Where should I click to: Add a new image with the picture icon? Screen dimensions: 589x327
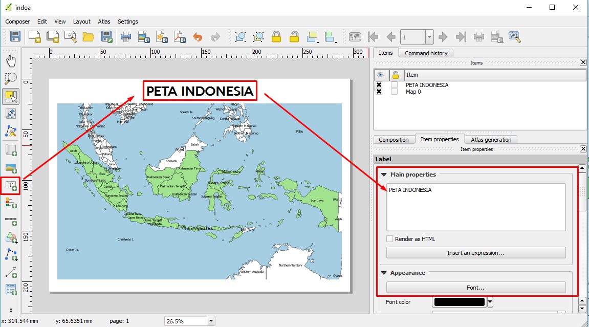[11, 166]
